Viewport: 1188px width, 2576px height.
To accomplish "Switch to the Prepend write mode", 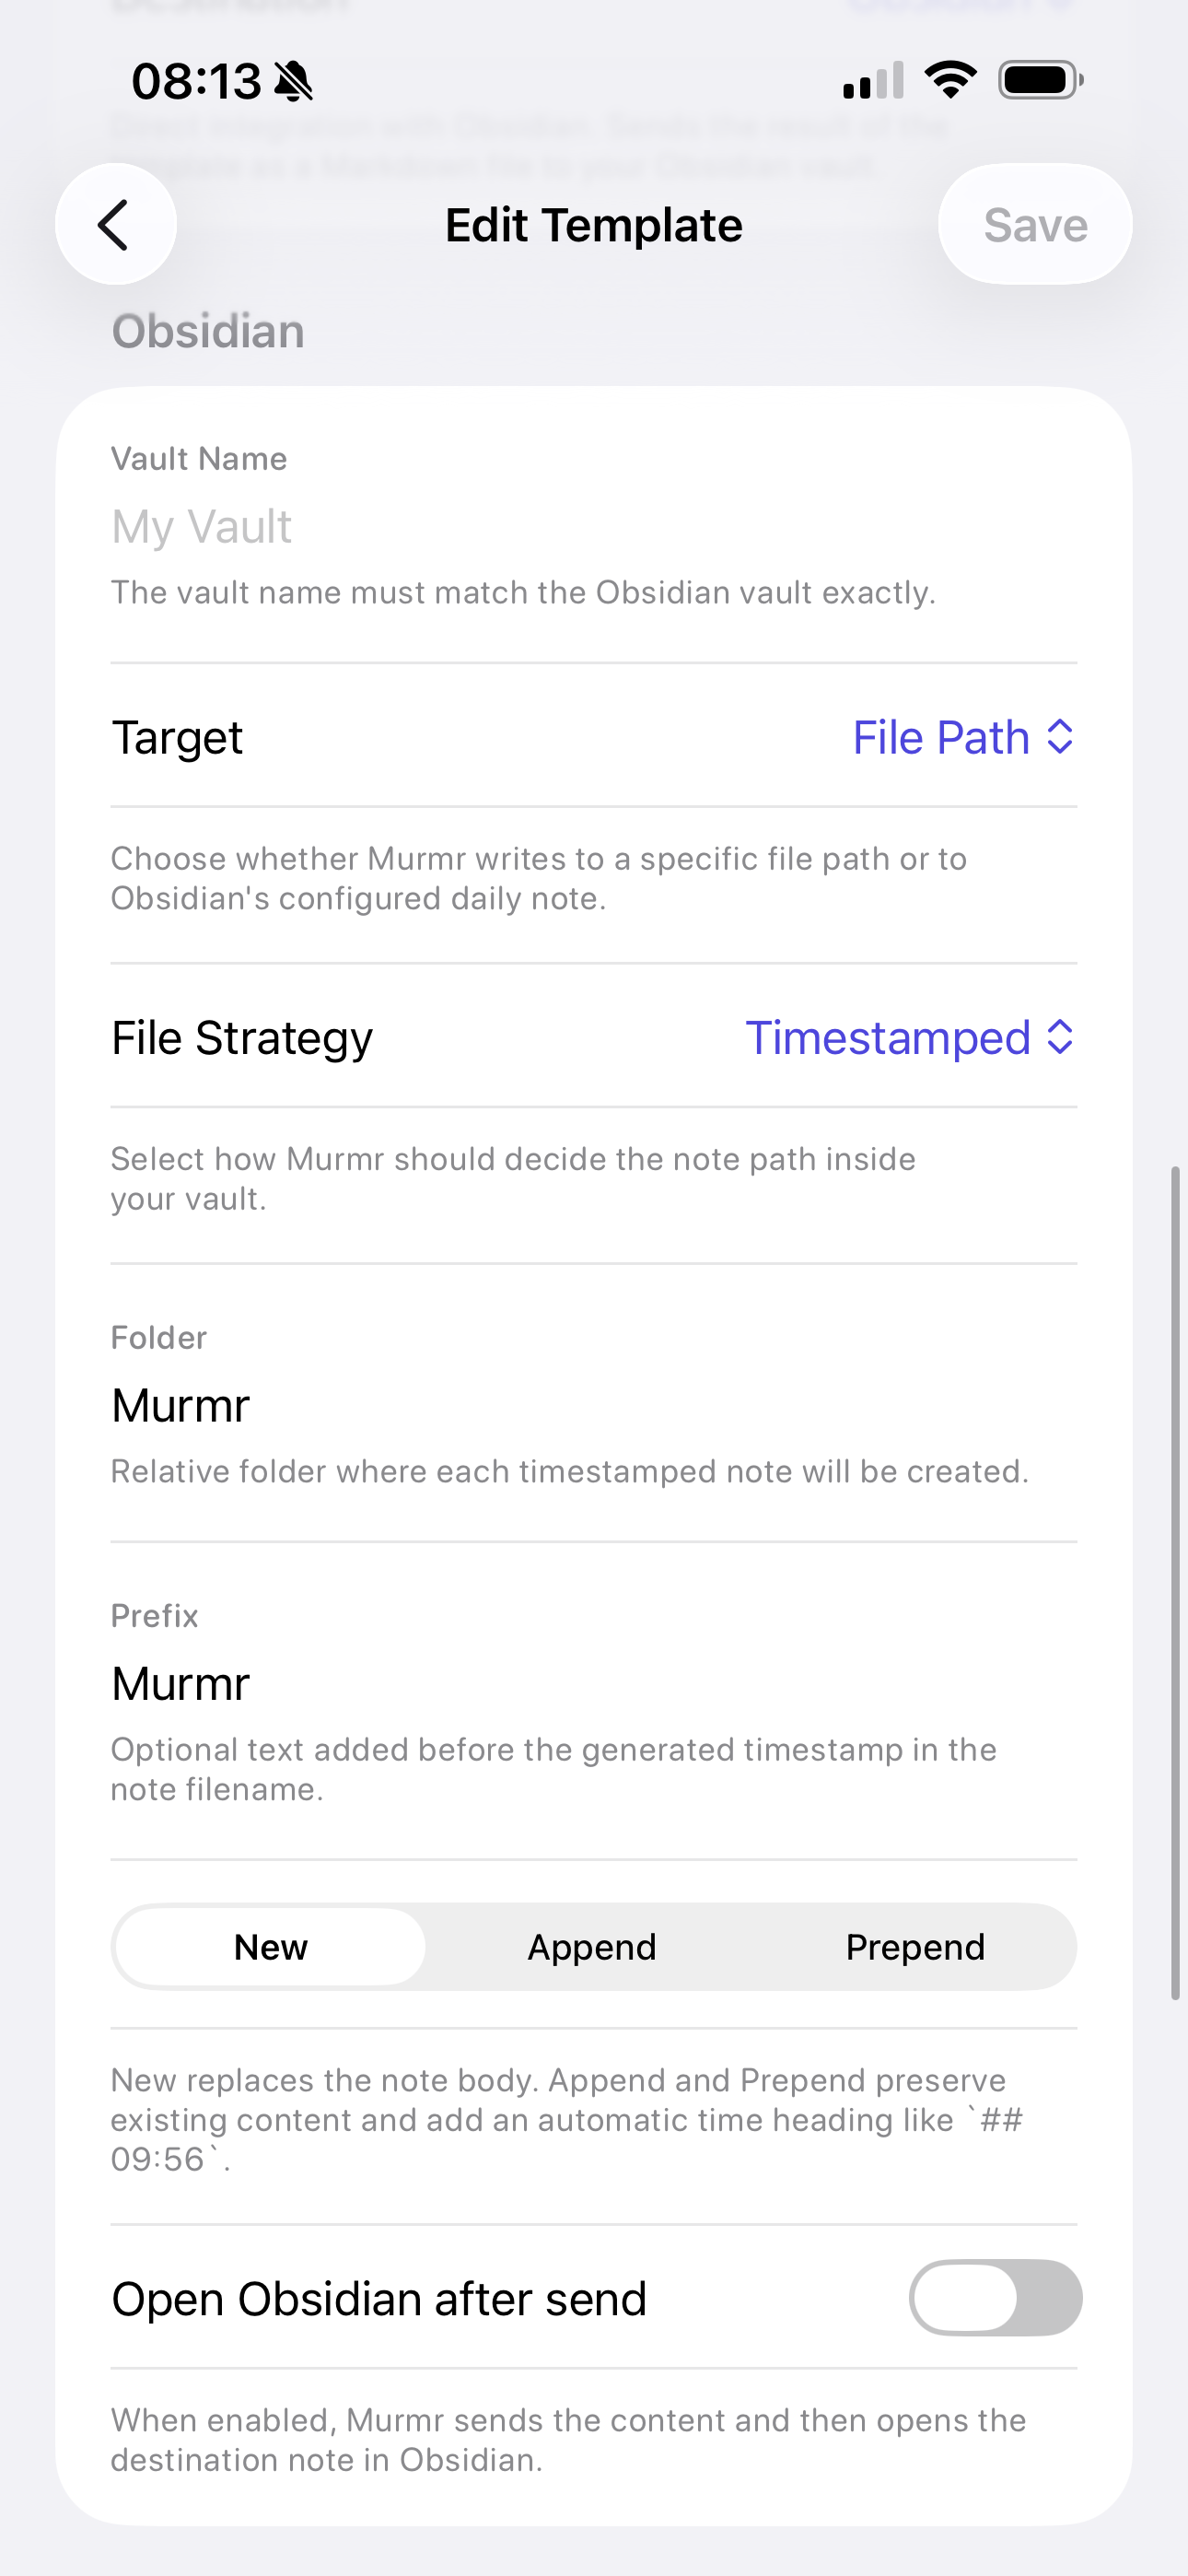I will coord(915,1947).
